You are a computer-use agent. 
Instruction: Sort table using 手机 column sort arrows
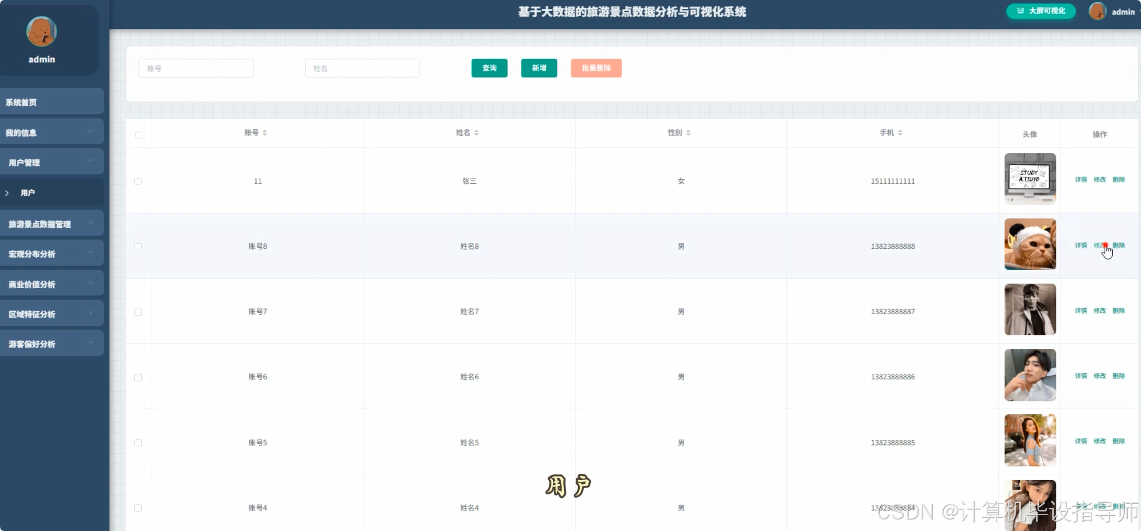tap(901, 132)
